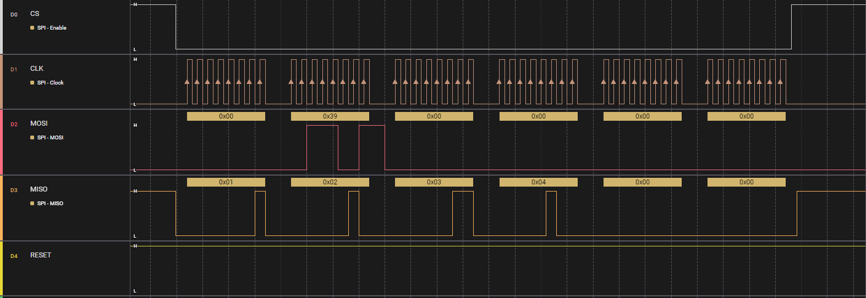This screenshot has height=298, width=866.
Task: Select the MOSI 0x00 bubble above MISO 0x01
Action: (226, 116)
